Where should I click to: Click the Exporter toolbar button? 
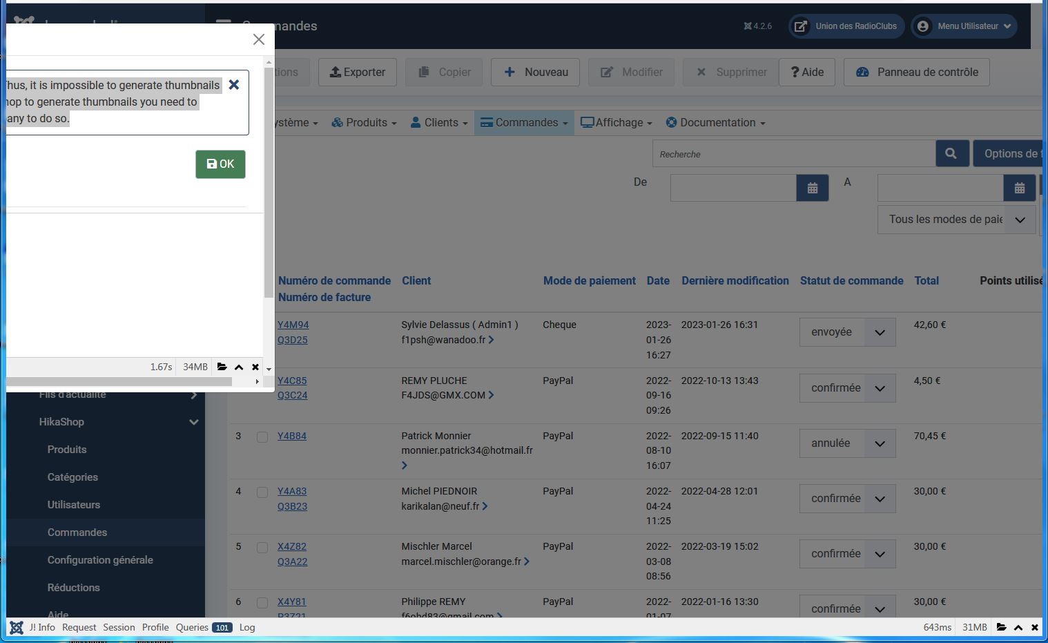358,72
